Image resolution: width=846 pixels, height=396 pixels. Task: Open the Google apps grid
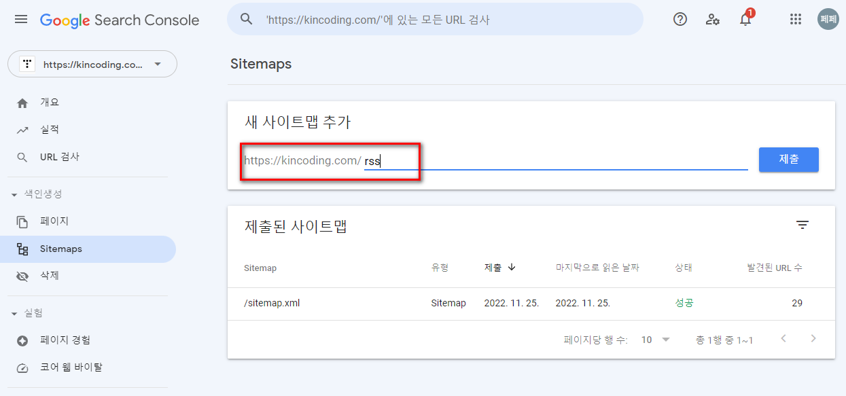coord(796,19)
